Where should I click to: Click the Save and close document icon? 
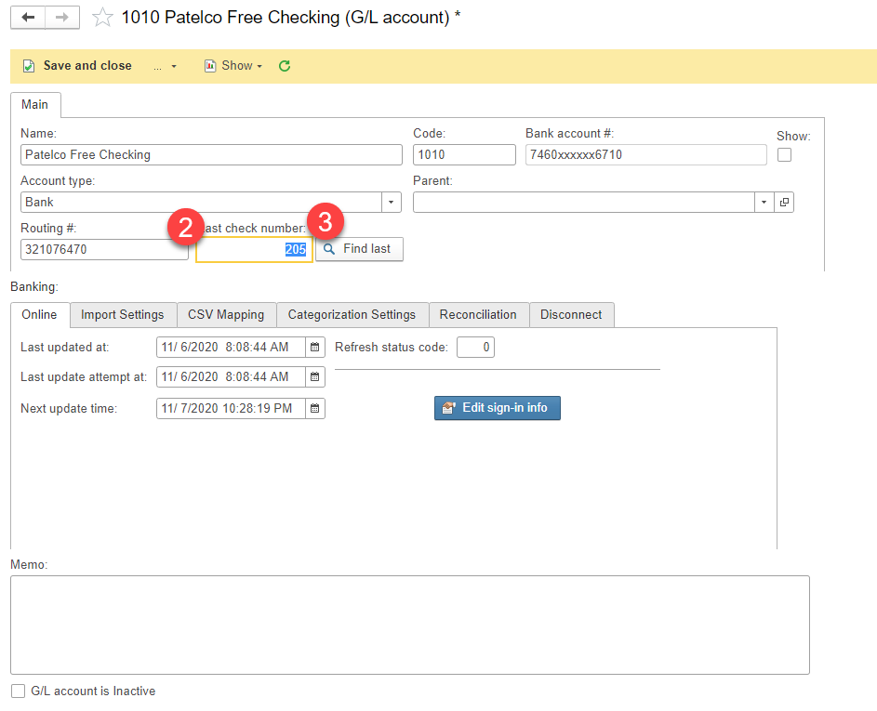[29, 66]
